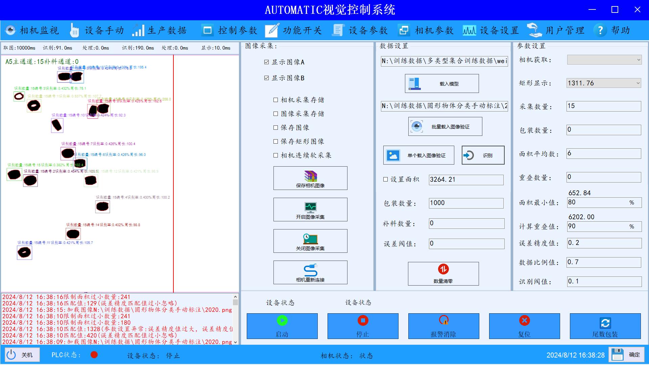Click the 报警消除 alarm clear button
The width and height of the screenshot is (649, 365).
443,326
